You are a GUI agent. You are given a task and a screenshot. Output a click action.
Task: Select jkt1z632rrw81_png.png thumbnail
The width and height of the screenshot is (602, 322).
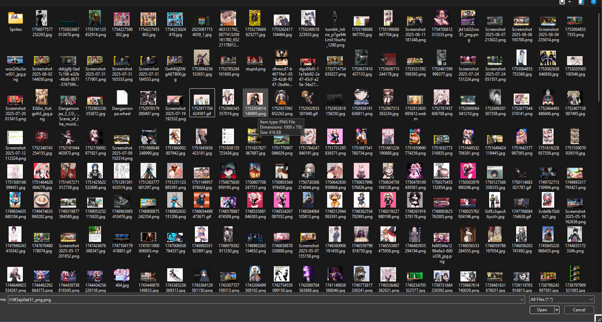(x=469, y=18)
